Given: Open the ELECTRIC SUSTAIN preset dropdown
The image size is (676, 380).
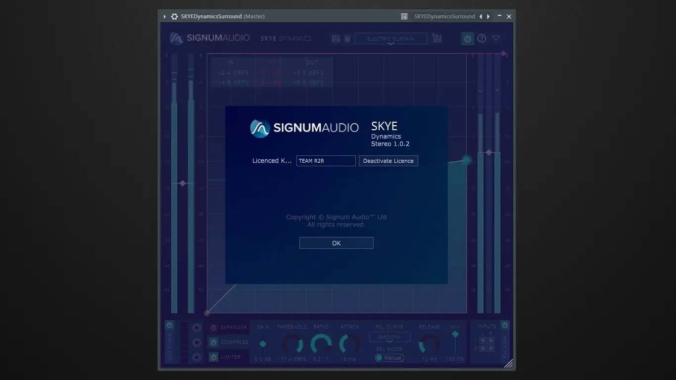Looking at the screenshot, I should pos(391,39).
